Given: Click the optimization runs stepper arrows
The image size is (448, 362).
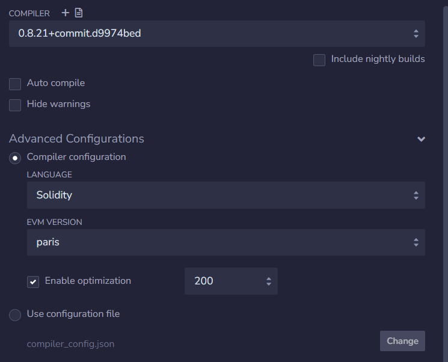Looking at the screenshot, I should [269, 281].
